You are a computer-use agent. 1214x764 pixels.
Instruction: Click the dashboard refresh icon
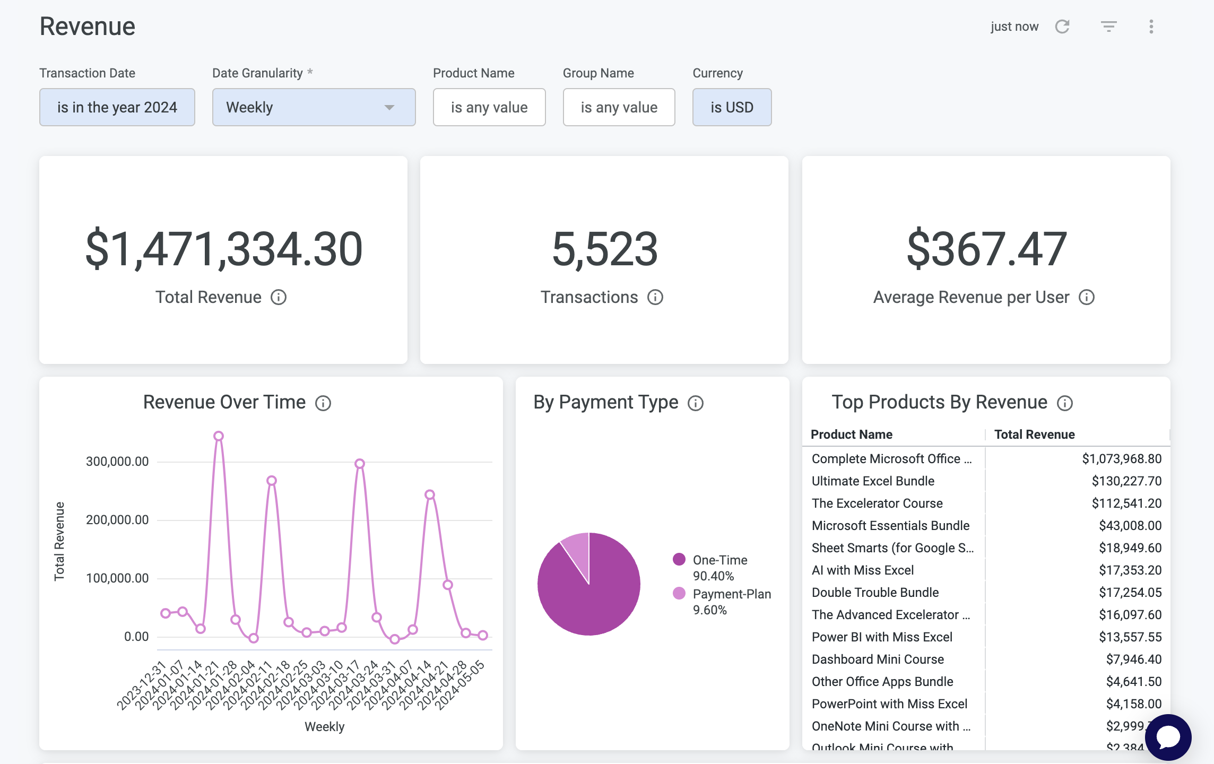[x=1062, y=27]
